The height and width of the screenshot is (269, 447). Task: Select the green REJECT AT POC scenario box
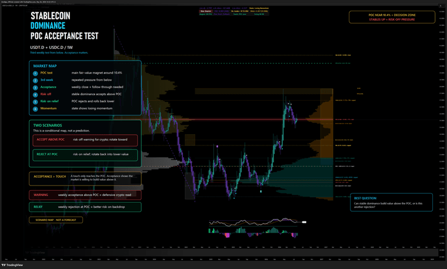pyautogui.click(x=85, y=155)
